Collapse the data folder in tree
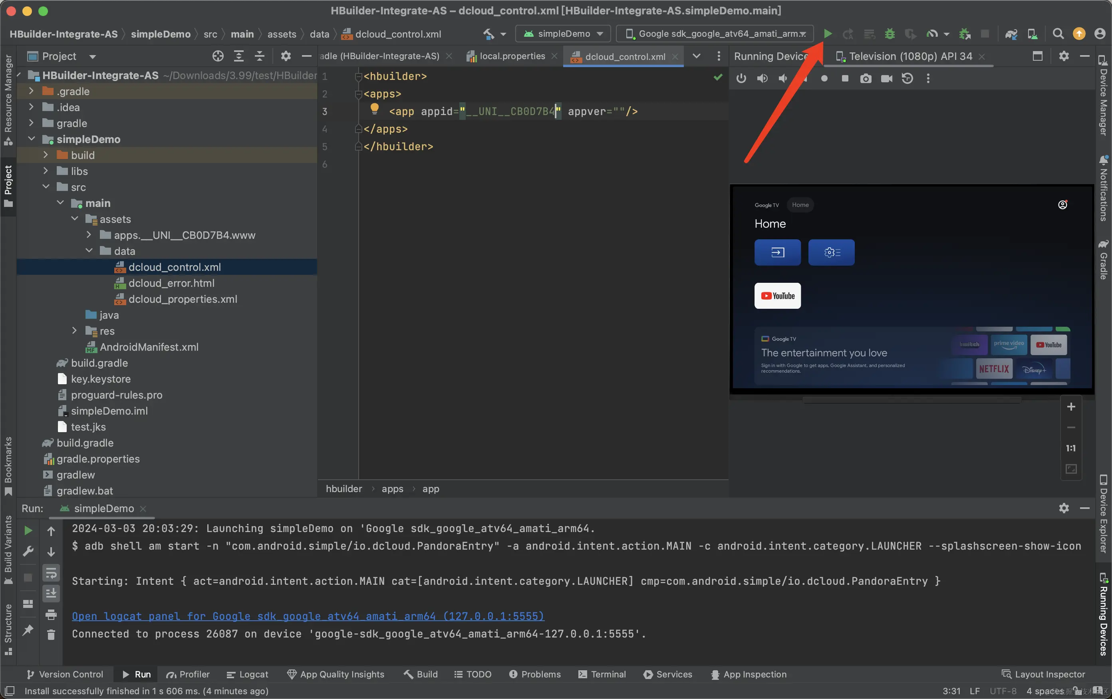 (89, 251)
